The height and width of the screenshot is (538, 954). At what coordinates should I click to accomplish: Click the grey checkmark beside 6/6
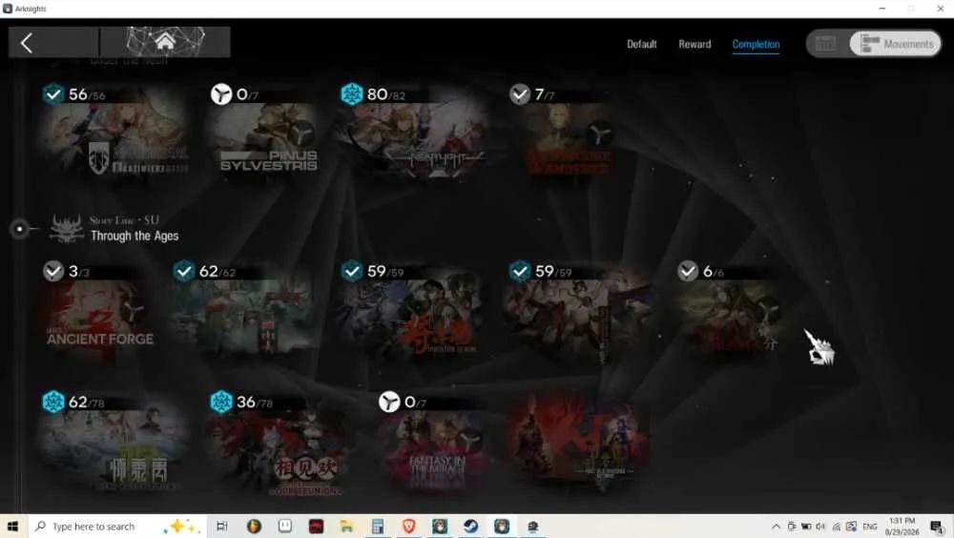point(688,271)
